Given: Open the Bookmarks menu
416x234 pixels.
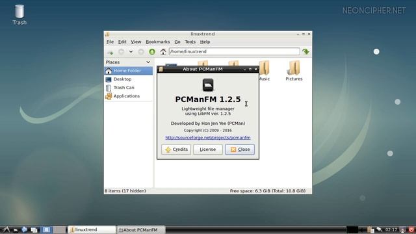Looking at the screenshot, I should point(157,42).
